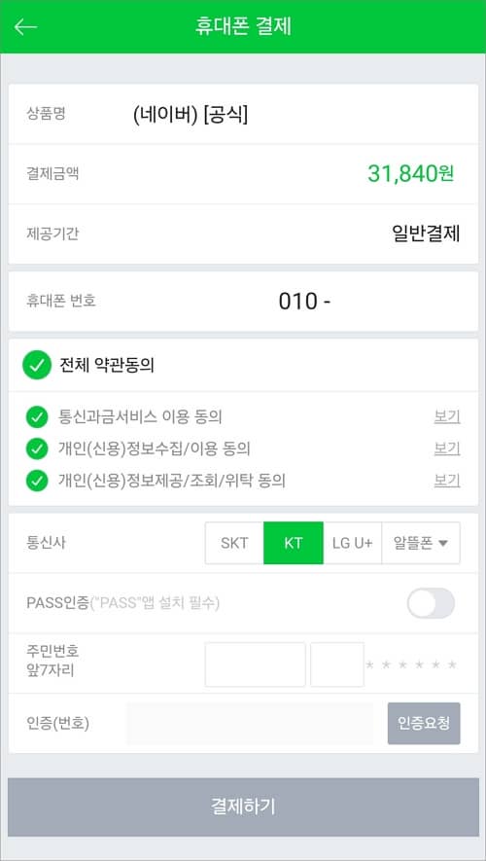Viewport: 486px width, 861px height.
Task: Click the 휴대폰 번호 010 field
Action: tap(304, 302)
